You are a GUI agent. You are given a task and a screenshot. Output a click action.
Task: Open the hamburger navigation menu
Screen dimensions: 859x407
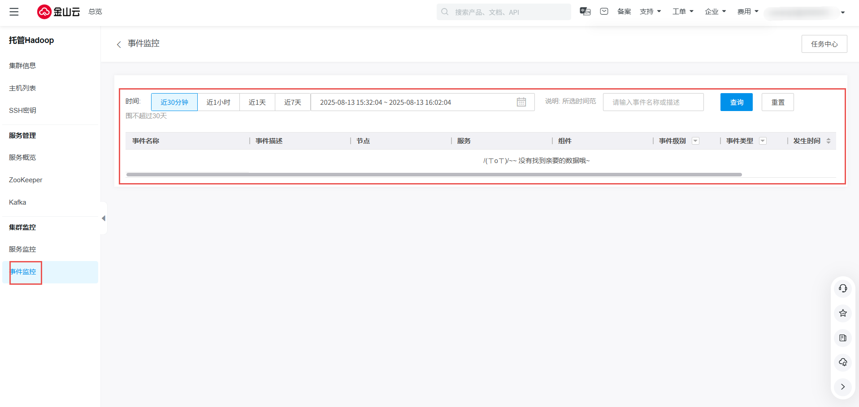click(14, 12)
